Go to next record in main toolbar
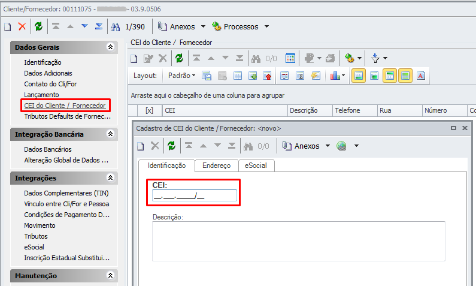Screen dimensions: 476x286 point(84,26)
